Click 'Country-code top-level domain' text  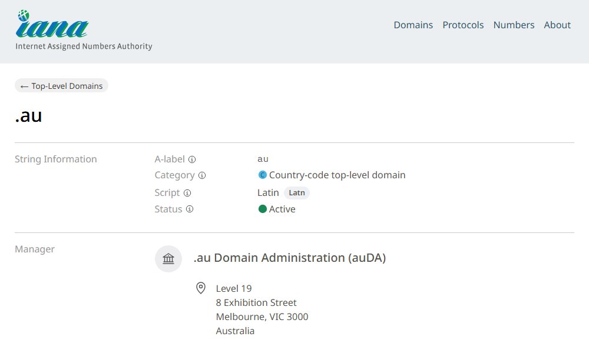click(x=337, y=175)
